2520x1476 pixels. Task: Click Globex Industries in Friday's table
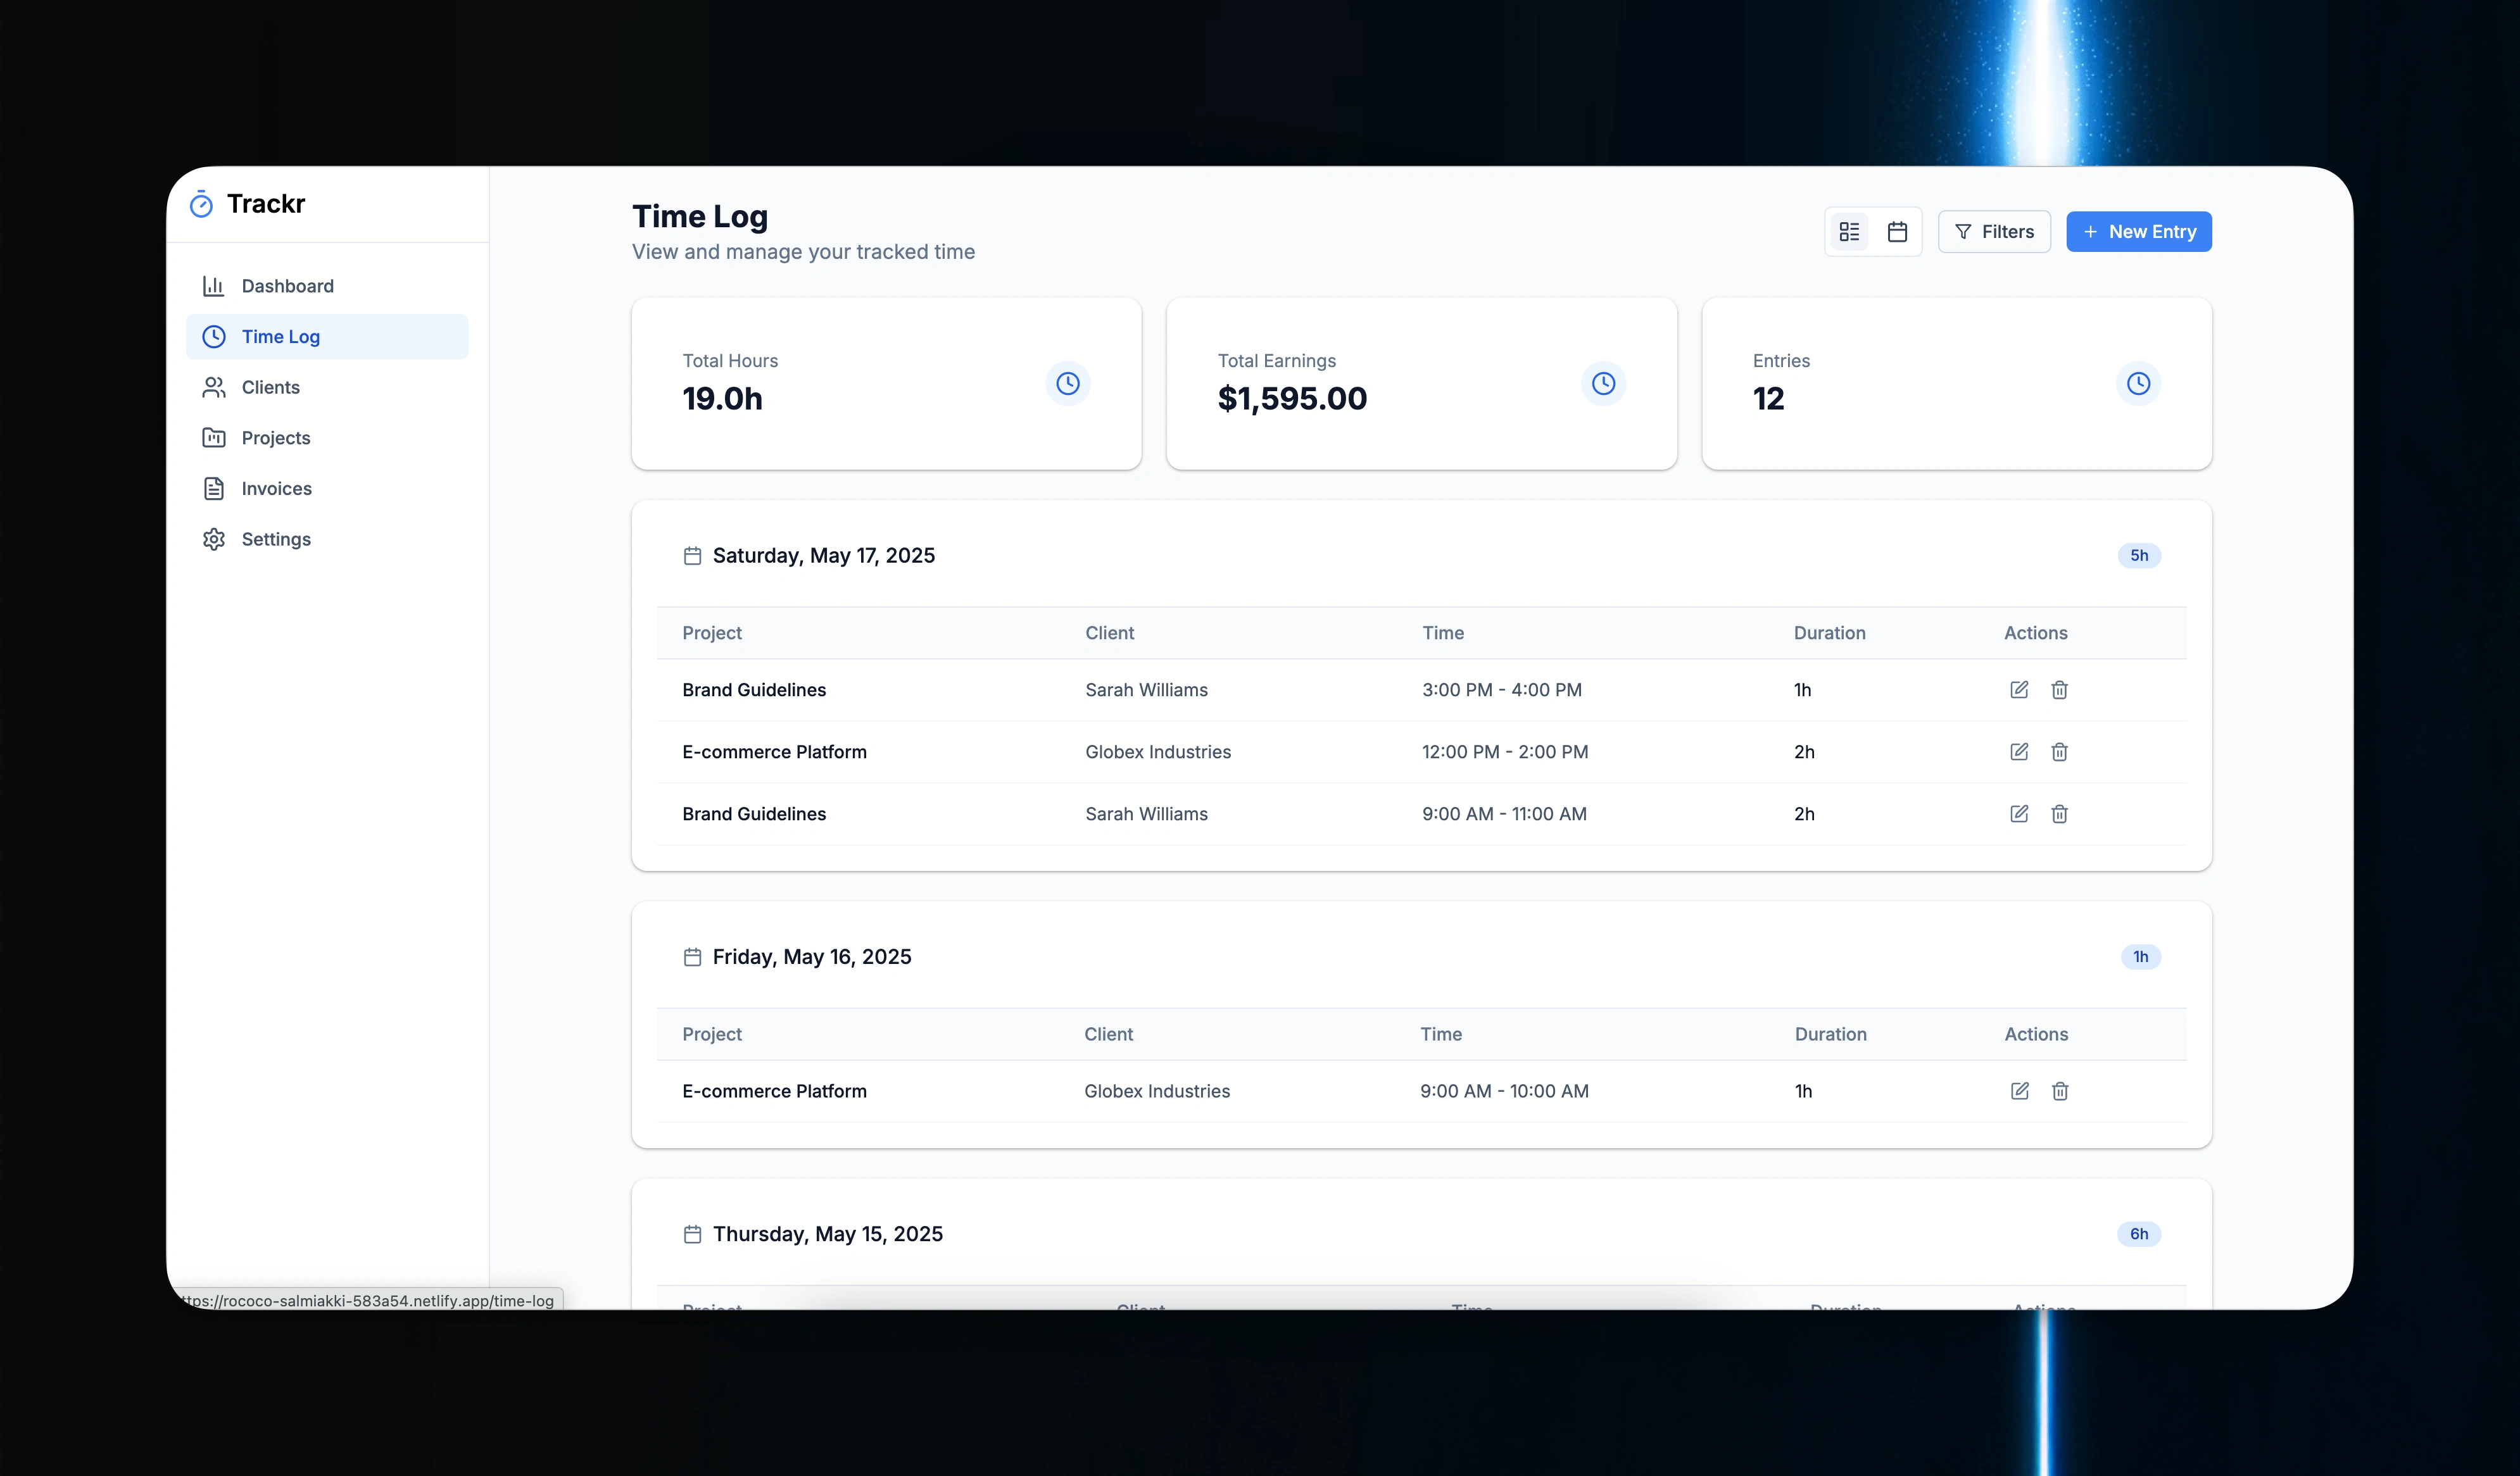click(x=1157, y=1091)
